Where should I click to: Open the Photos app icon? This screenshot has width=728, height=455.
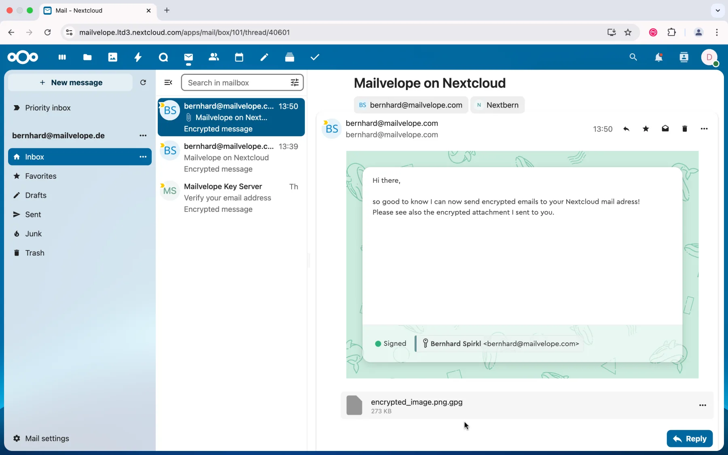[113, 57]
